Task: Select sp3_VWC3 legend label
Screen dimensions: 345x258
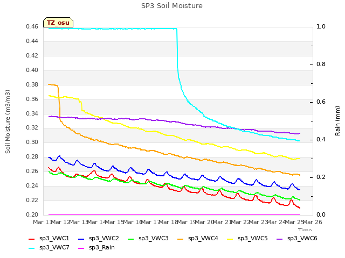Action: (x=153, y=239)
